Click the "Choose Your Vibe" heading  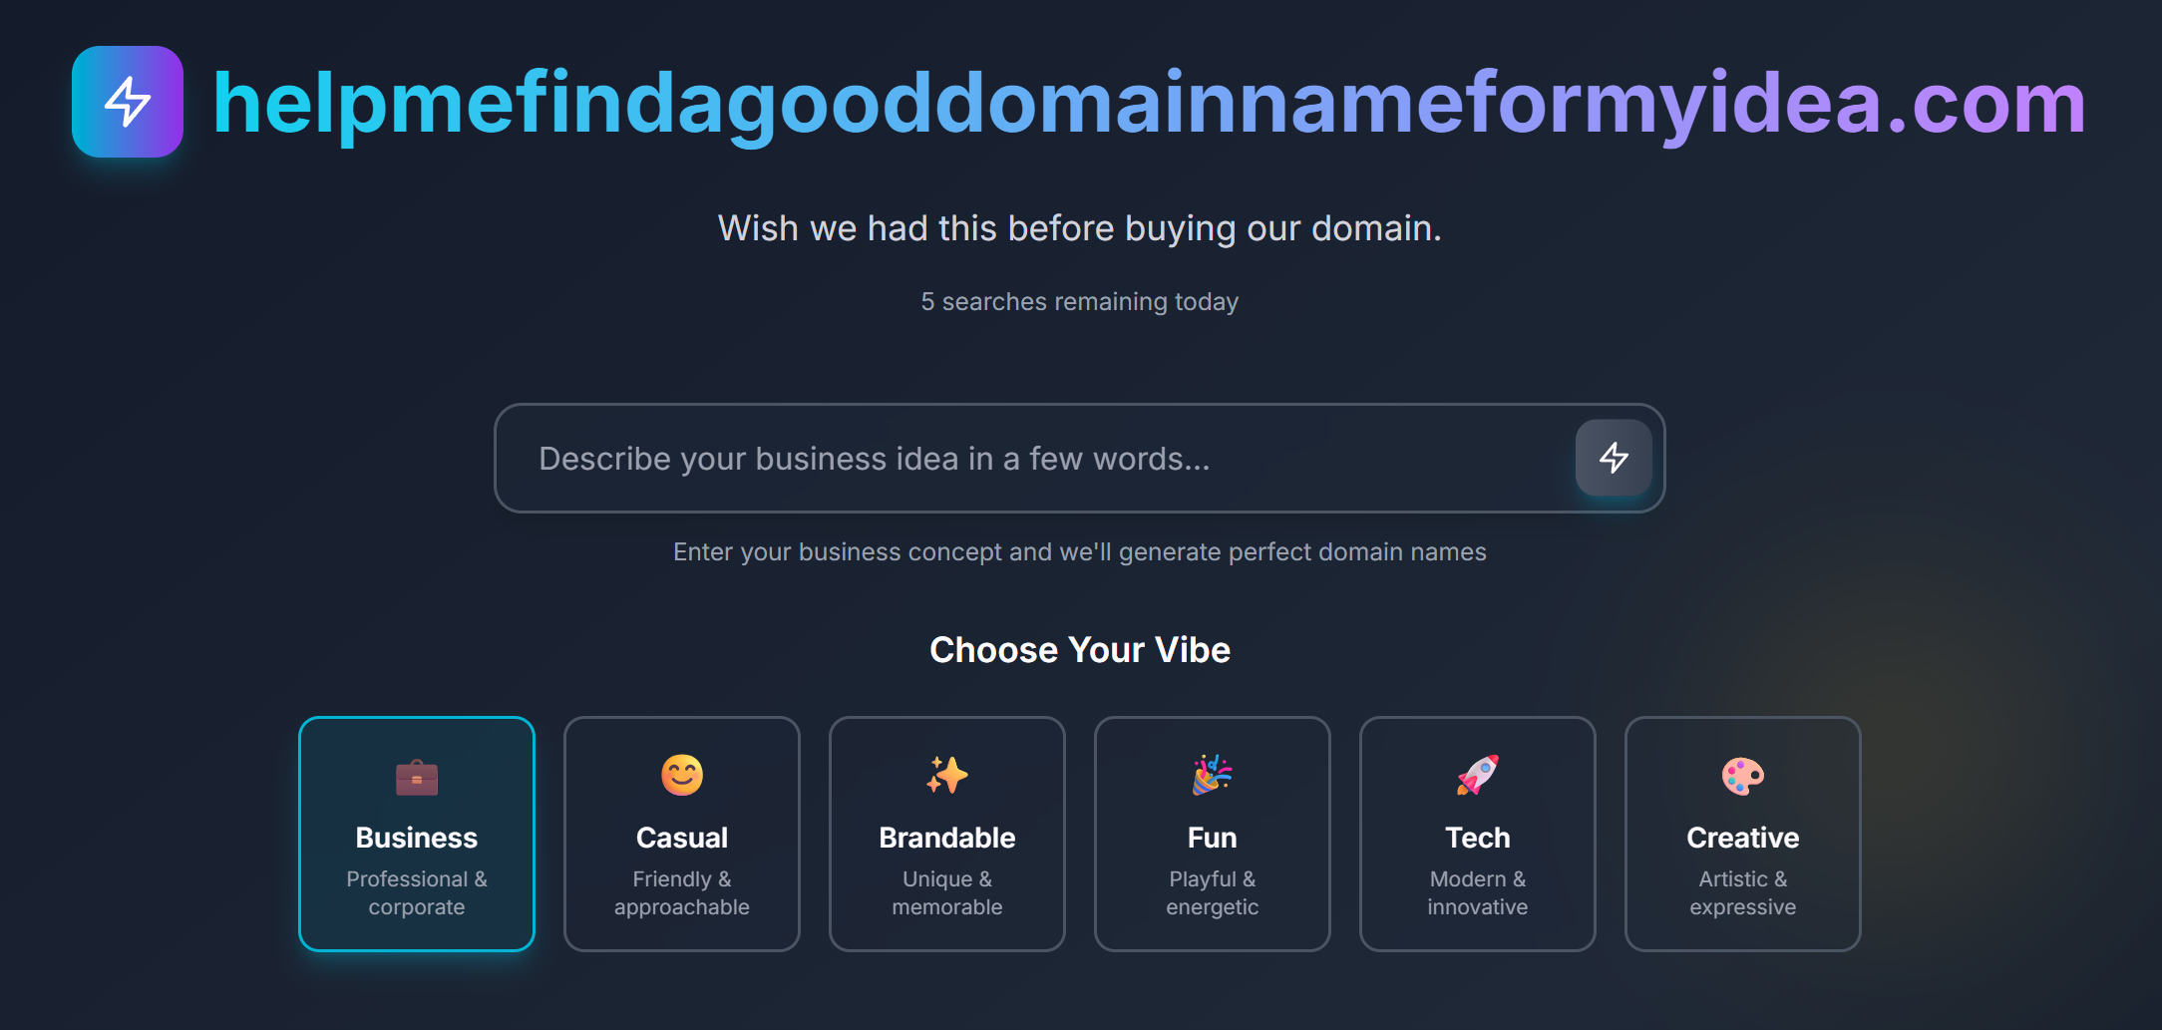pyautogui.click(x=1080, y=650)
